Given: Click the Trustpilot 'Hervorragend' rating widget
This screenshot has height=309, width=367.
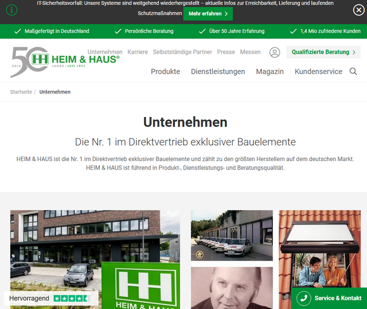Looking at the screenshot, I should pos(51,298).
